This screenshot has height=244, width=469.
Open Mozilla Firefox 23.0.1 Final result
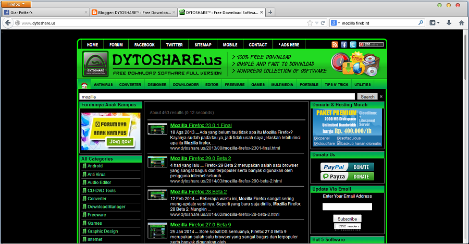click(x=201, y=126)
